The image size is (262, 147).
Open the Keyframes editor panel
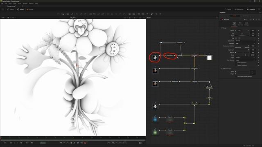click(239, 9)
